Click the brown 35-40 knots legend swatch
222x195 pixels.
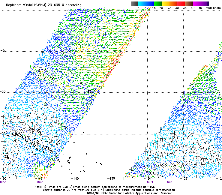click(189, 4)
